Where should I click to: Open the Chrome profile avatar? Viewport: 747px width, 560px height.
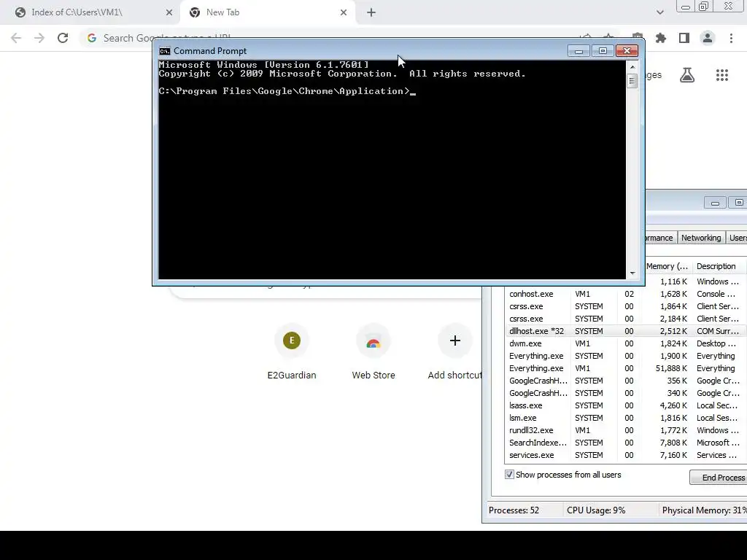point(708,38)
